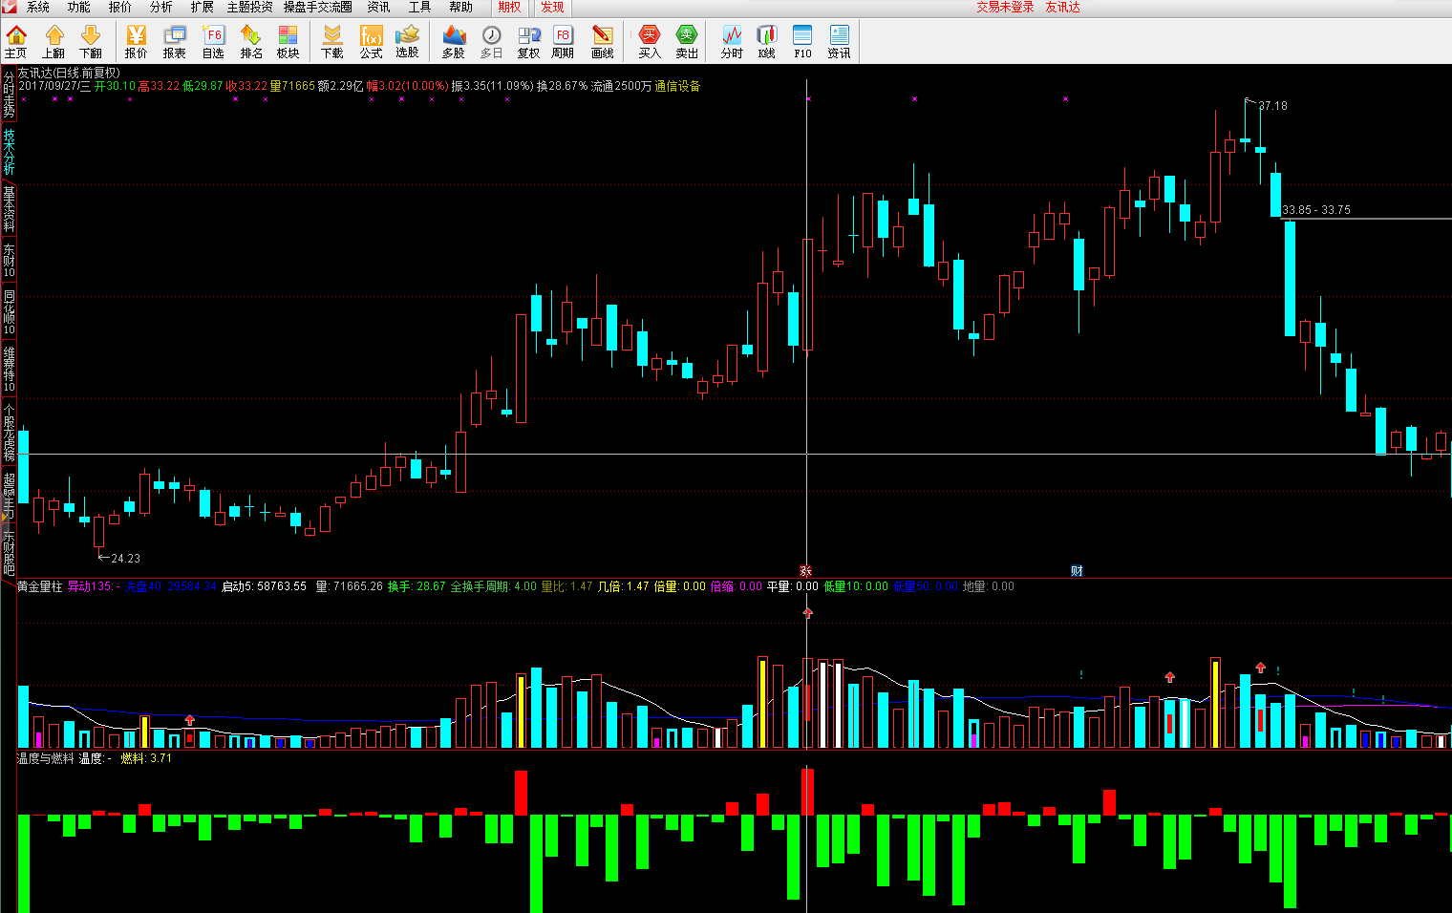Click the 交易未登录 login link
The height and width of the screenshot is (913, 1452).
[x=1005, y=7]
